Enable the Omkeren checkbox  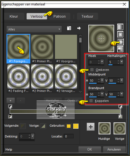coord(92,69)
